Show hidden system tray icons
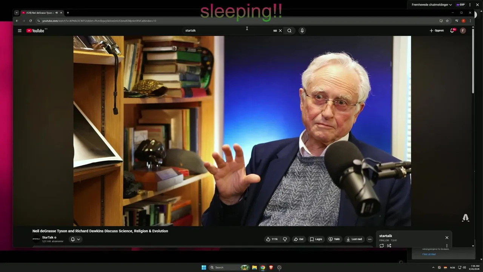This screenshot has height=272, width=483. 433,267
